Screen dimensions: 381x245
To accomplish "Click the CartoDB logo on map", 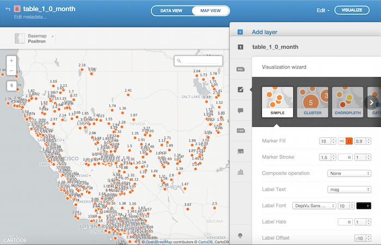I will point(15,238).
